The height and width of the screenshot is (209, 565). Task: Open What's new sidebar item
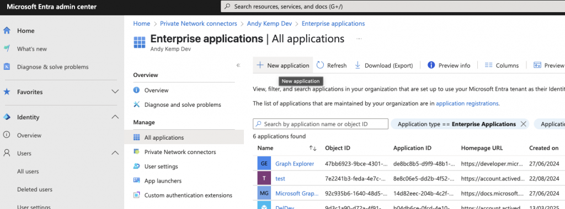click(x=31, y=49)
